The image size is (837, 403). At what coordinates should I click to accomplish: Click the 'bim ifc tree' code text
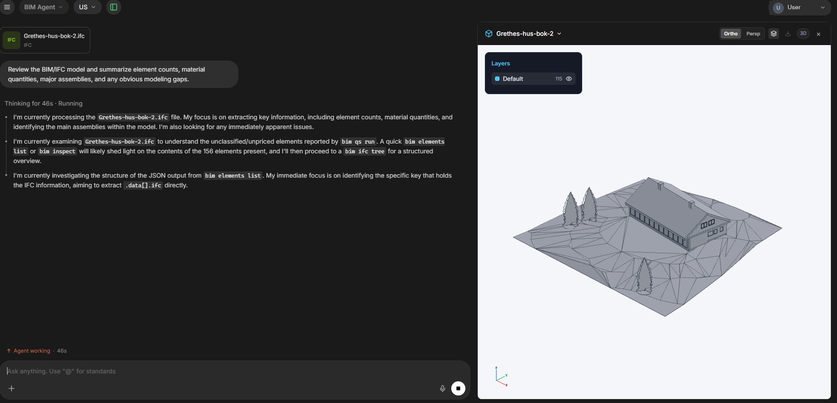coord(365,151)
